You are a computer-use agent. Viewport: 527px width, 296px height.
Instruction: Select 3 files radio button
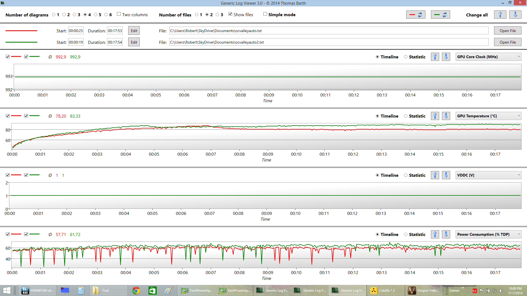click(217, 15)
